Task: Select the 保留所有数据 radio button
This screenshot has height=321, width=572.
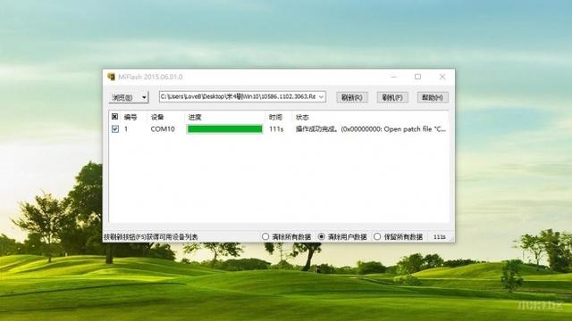Action: [x=398, y=236]
